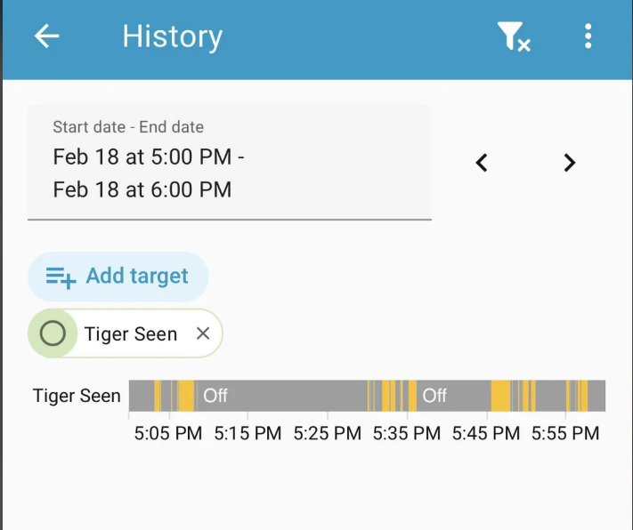Click the 5:05 PM axis label
The height and width of the screenshot is (530, 633).
pyautogui.click(x=168, y=434)
